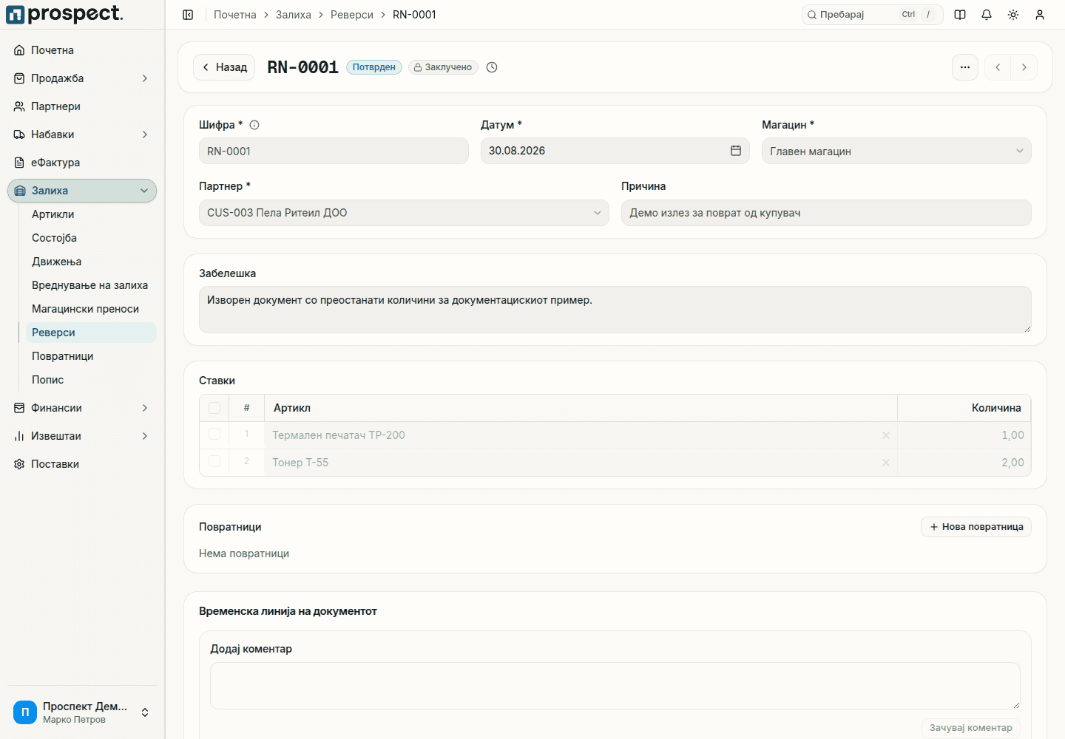Image resolution: width=1065 pixels, height=739 pixels.
Task: Go to next document arrow
Action: click(1024, 67)
